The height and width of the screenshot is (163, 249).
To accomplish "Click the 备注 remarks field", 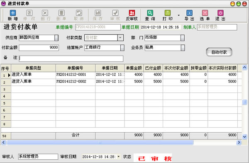I will [71, 58].
